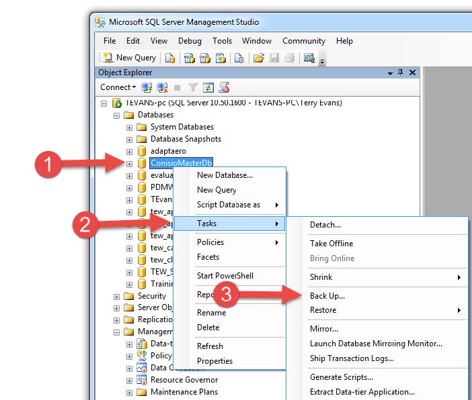The height and width of the screenshot is (400, 472).
Task: Open the File menu
Action: (110, 40)
